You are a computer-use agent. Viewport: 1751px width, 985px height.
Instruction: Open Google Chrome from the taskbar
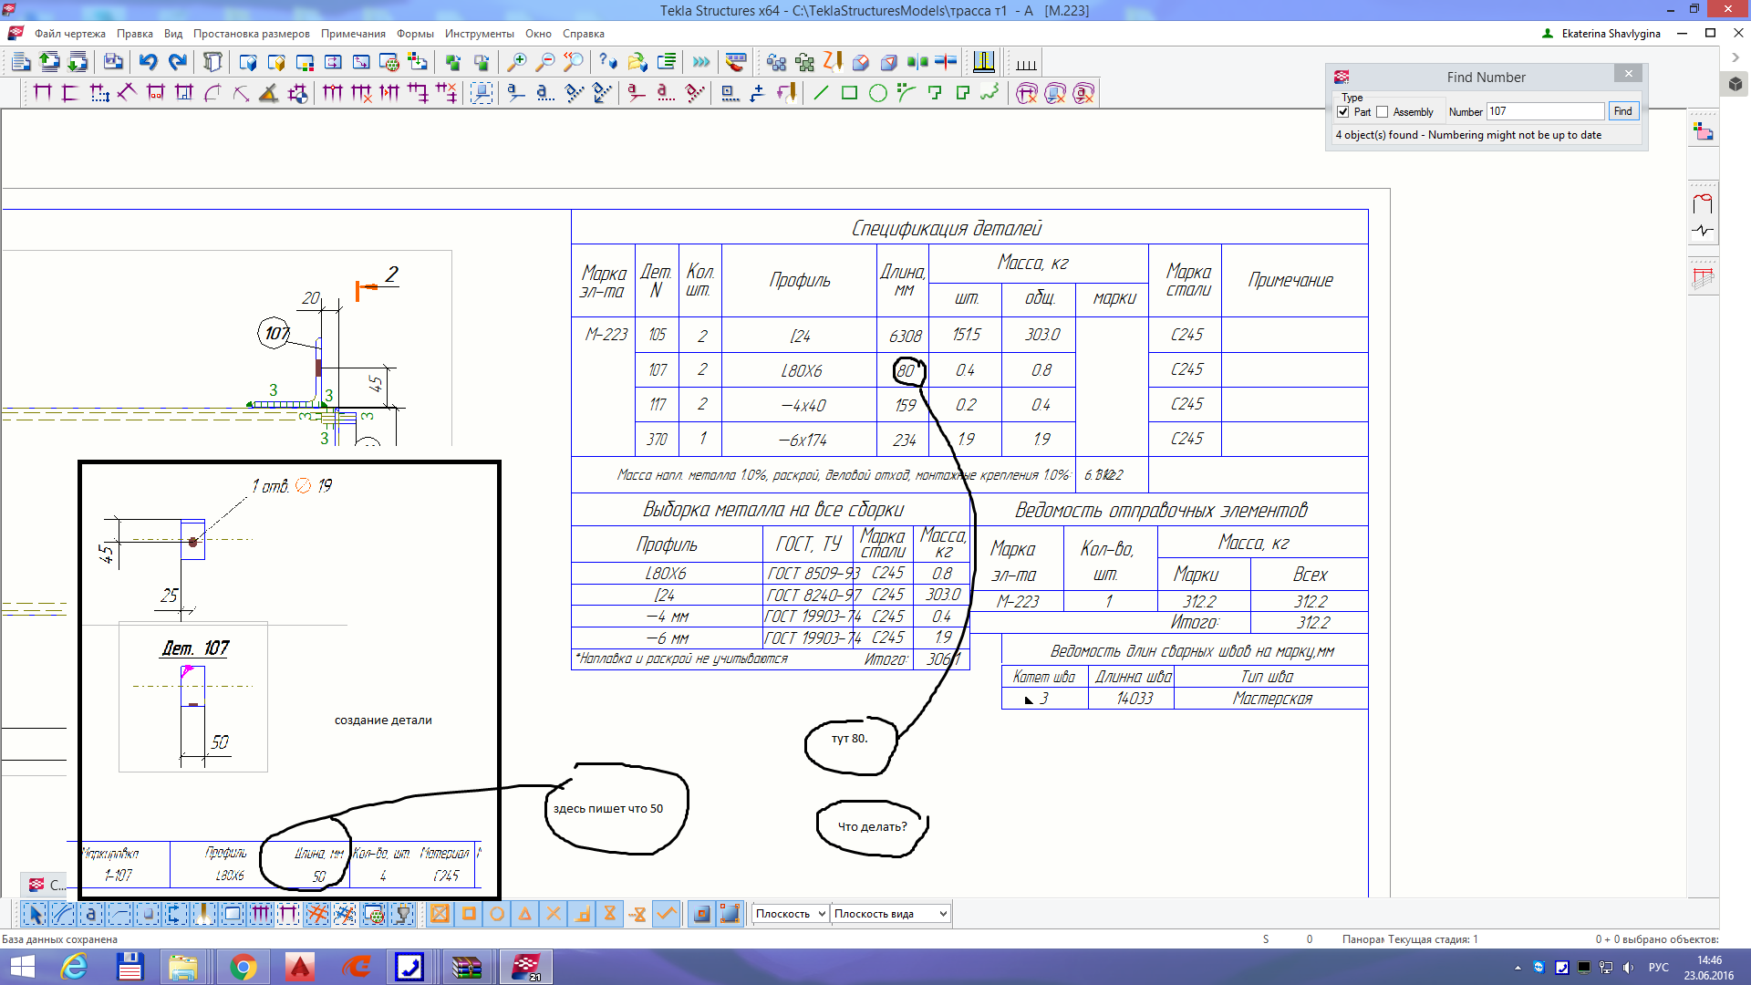(243, 967)
